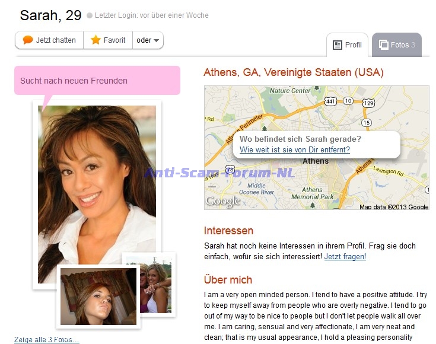The width and height of the screenshot is (436, 344).
Task: Switch to the Fotos tab
Action: tap(397, 44)
